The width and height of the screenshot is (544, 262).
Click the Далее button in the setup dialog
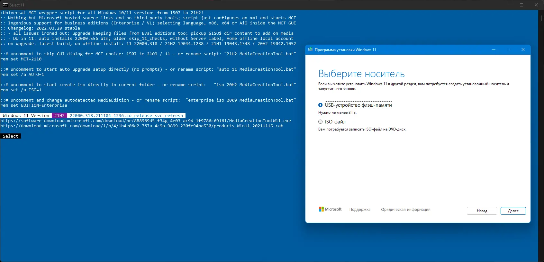tap(513, 211)
